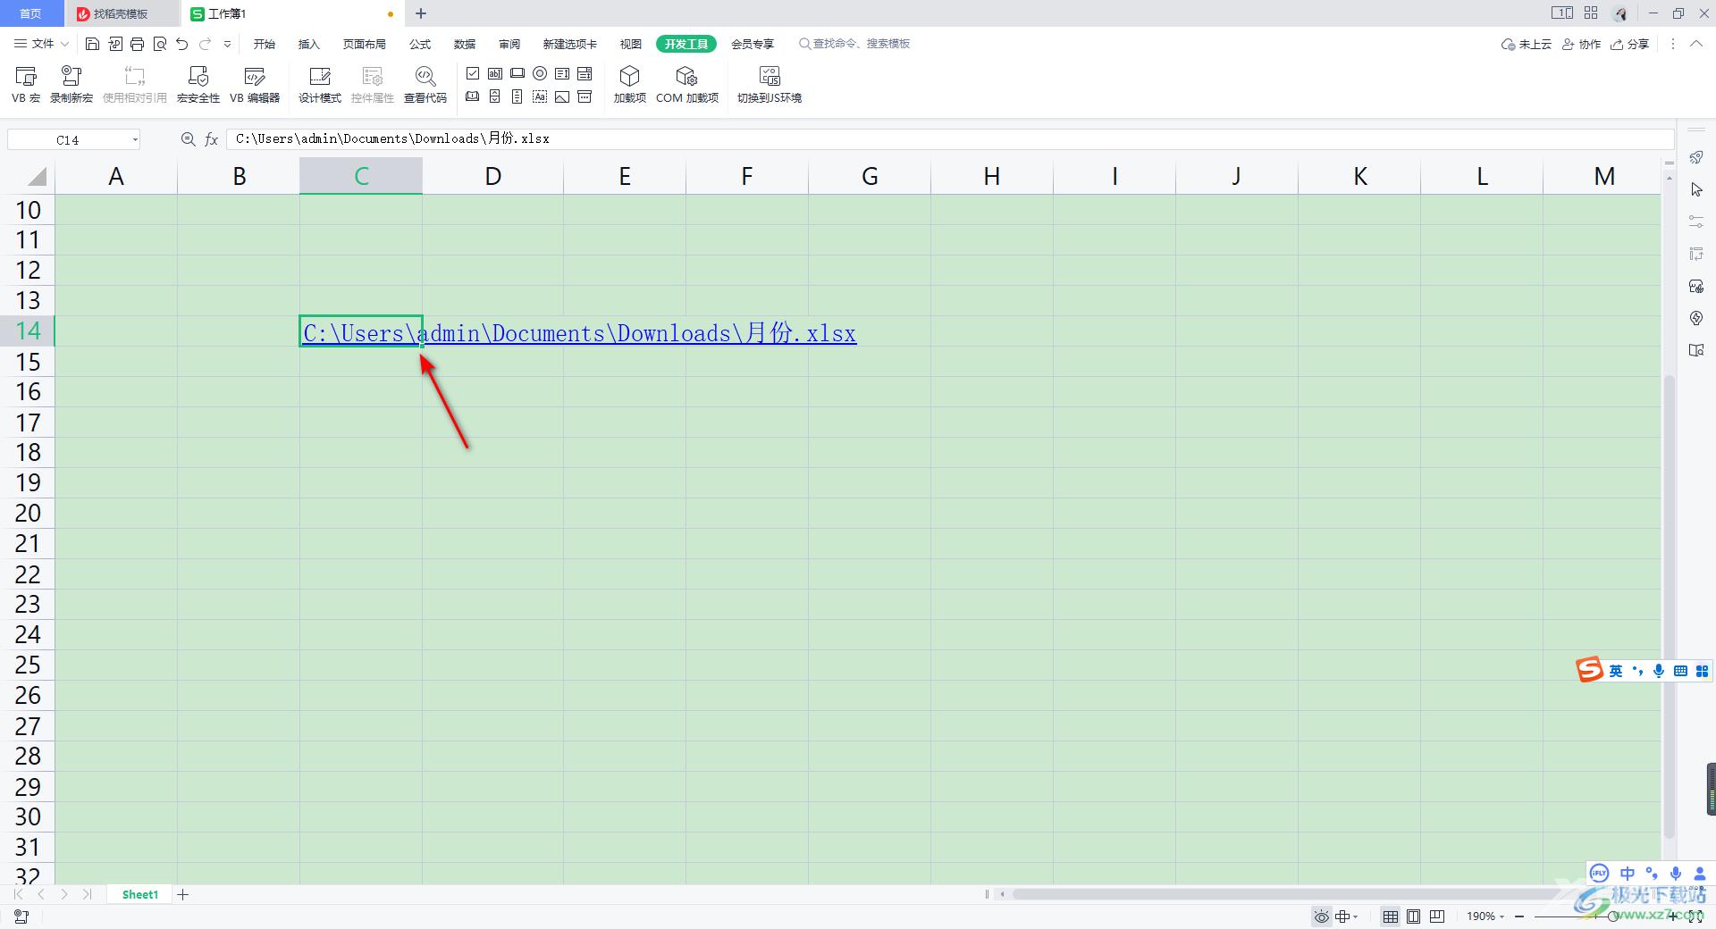Open 加载项 add-ins dialog
The height and width of the screenshot is (929, 1716).
click(x=629, y=85)
